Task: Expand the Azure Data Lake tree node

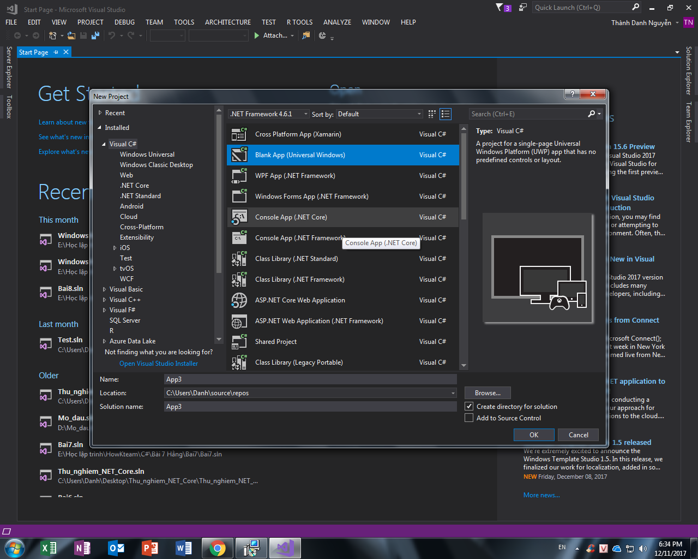Action: 104,341
